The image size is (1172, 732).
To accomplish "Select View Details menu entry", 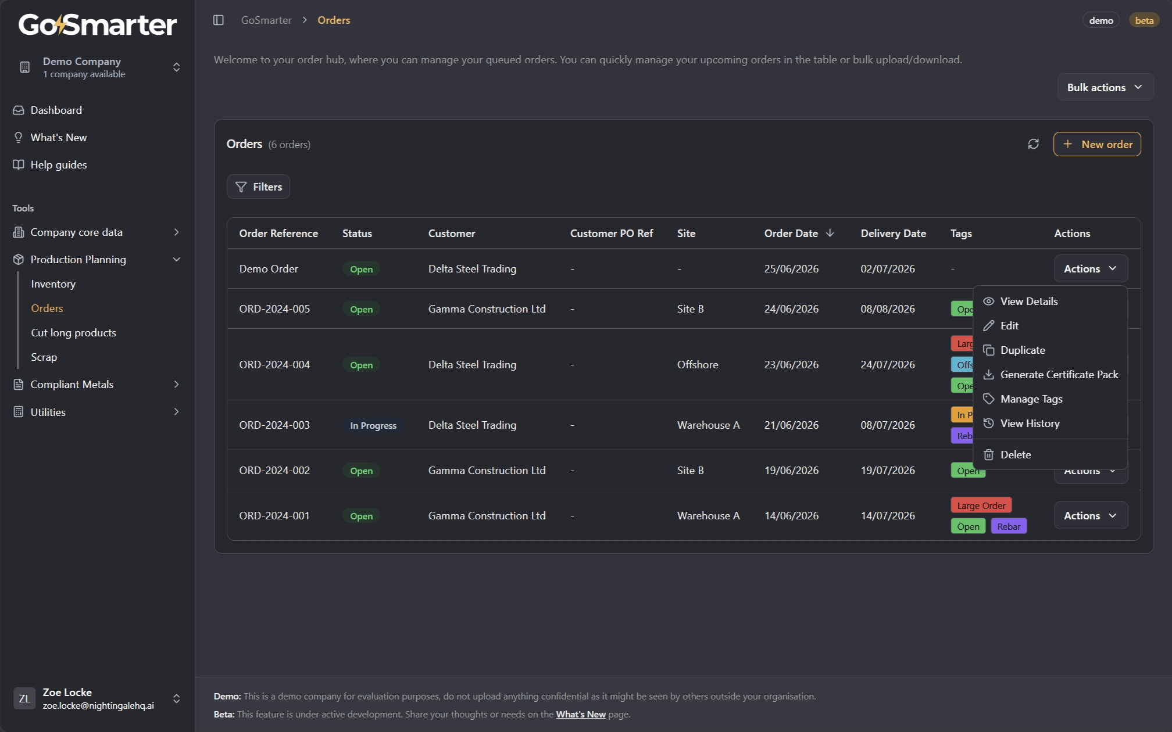I will 1050,302.
